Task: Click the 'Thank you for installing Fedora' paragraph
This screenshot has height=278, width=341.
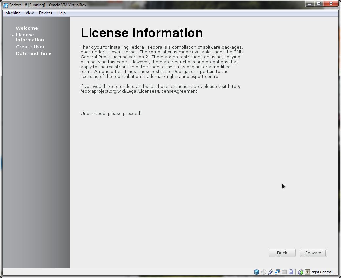Action: 162,62
